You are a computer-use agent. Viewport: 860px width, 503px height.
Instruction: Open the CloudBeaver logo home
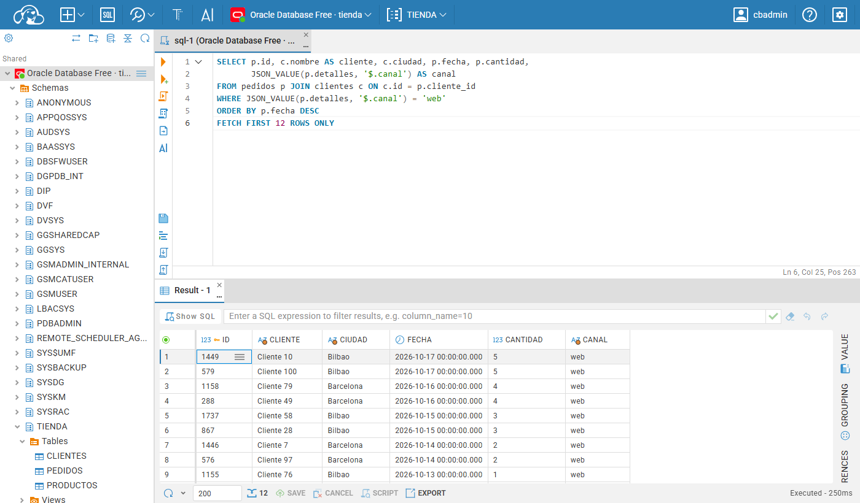29,15
